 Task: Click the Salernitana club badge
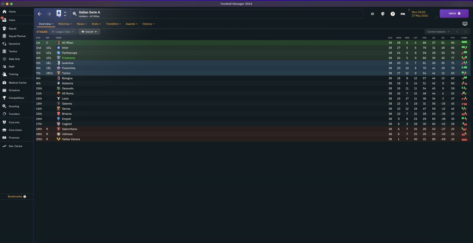[58, 129]
